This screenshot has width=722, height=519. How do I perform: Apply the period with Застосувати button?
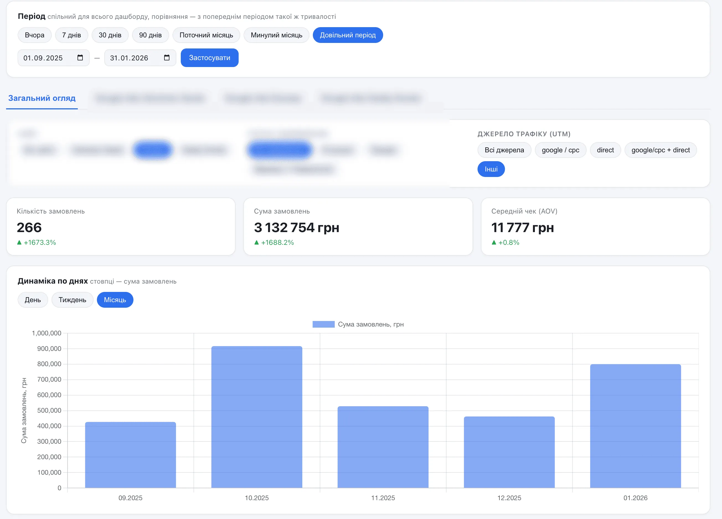[210, 58]
